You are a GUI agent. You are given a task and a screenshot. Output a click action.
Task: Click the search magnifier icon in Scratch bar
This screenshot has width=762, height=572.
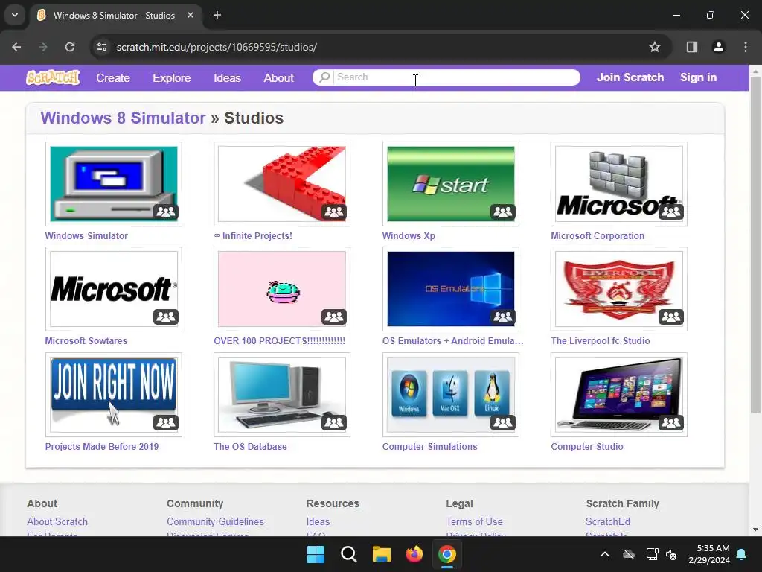click(324, 77)
